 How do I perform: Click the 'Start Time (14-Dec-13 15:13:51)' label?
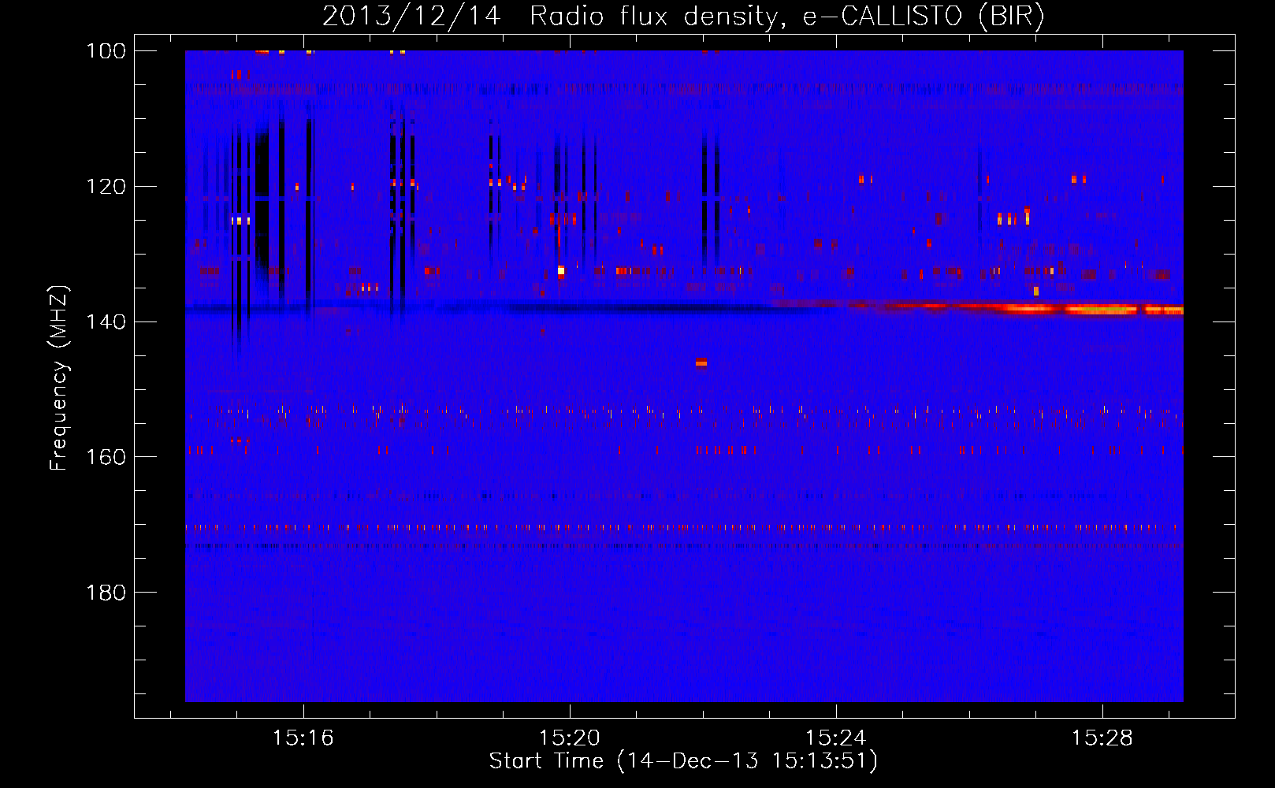(x=683, y=761)
